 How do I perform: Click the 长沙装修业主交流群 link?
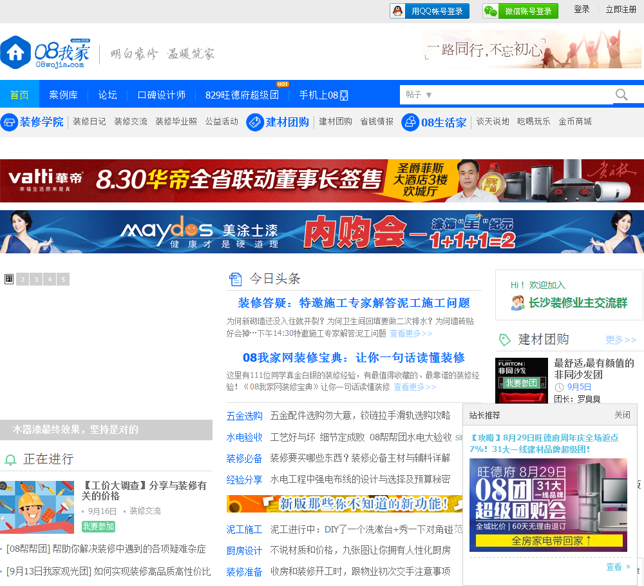578,303
